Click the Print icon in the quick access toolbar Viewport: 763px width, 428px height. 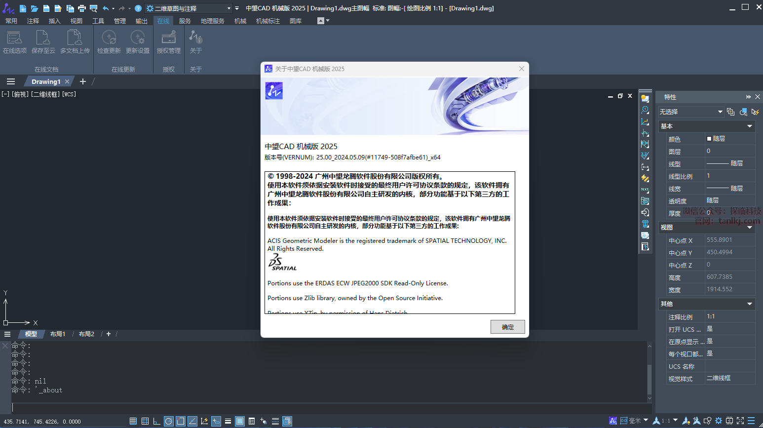tap(82, 8)
